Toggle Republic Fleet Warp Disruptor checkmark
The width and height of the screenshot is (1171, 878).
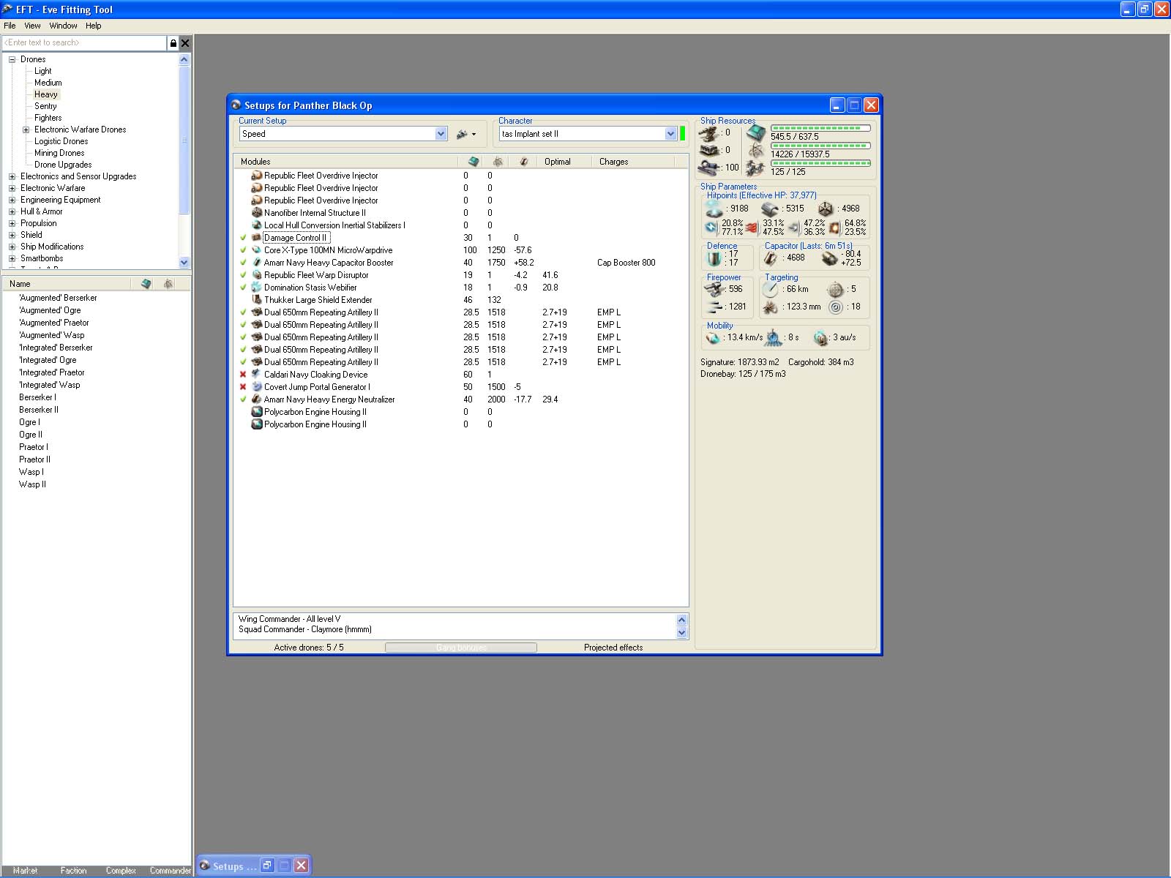click(x=243, y=275)
